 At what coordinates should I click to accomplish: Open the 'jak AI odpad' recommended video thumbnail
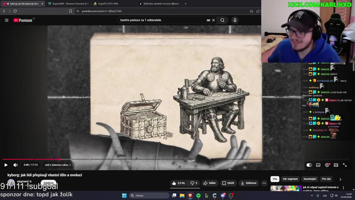tap(286, 189)
